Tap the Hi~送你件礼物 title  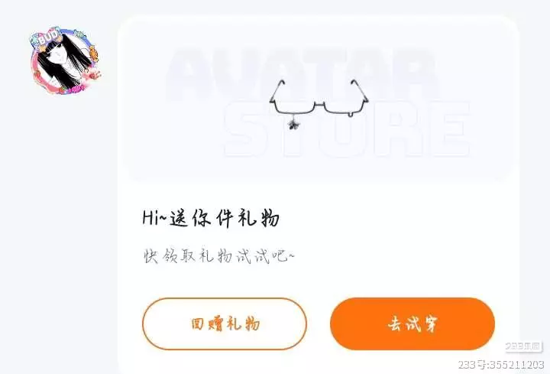click(x=211, y=218)
